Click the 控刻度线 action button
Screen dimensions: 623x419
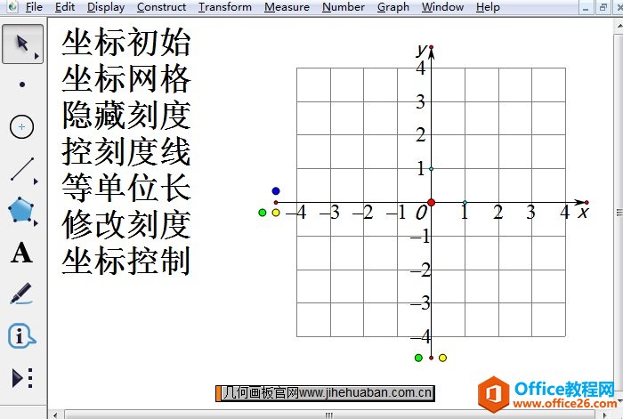126,152
